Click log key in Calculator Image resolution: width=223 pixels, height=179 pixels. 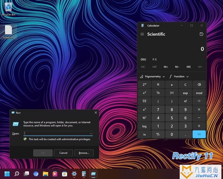[144, 126]
